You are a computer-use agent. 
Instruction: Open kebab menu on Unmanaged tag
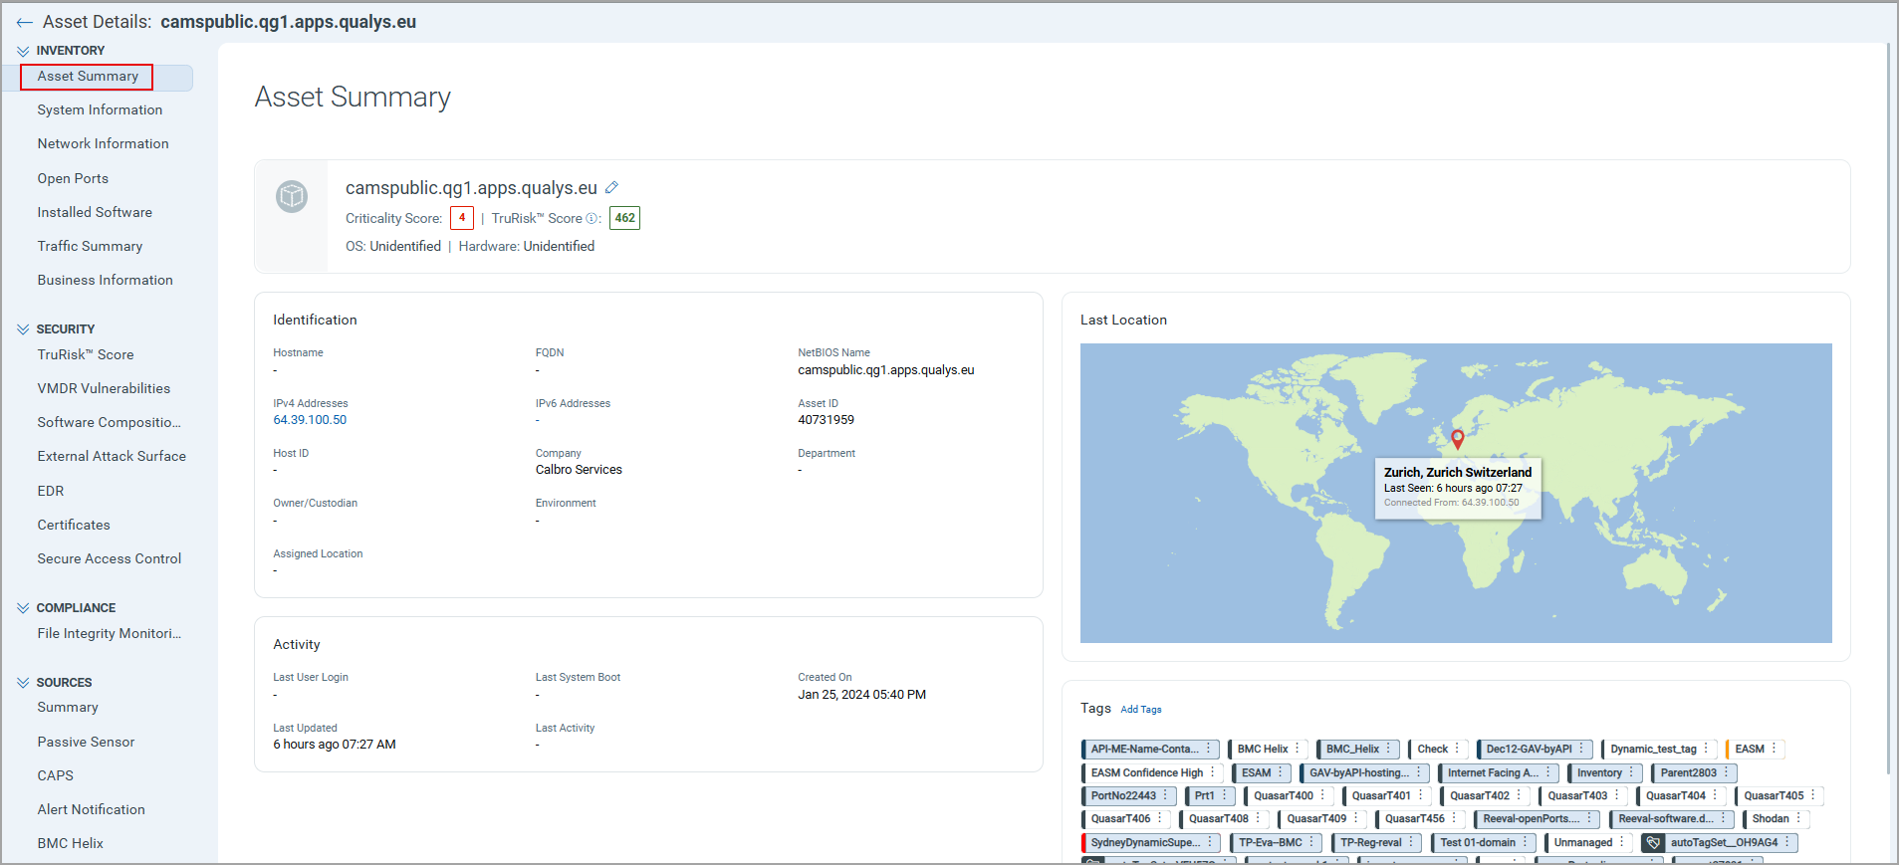point(1622,842)
